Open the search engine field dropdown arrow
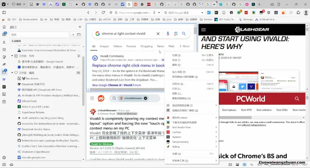 [x=202, y=13]
